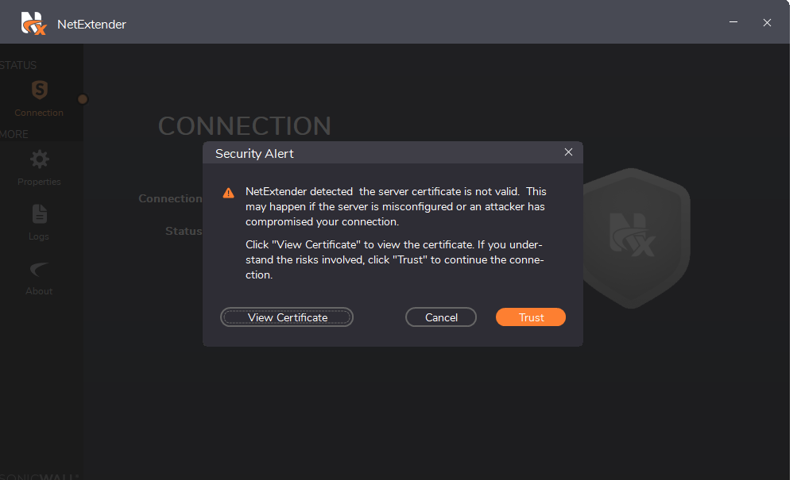Click the orange status dot beside Connection
Viewport: 801px width, 480px height.
pyautogui.click(x=83, y=99)
